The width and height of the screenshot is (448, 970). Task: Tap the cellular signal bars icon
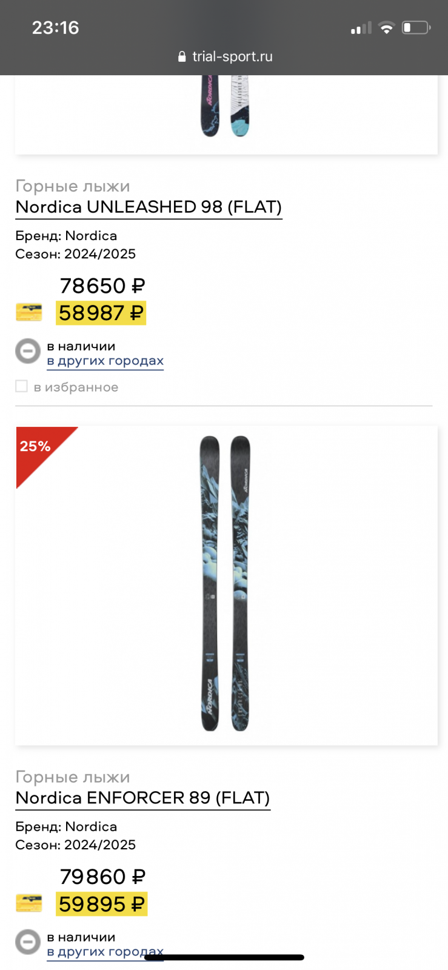361,28
